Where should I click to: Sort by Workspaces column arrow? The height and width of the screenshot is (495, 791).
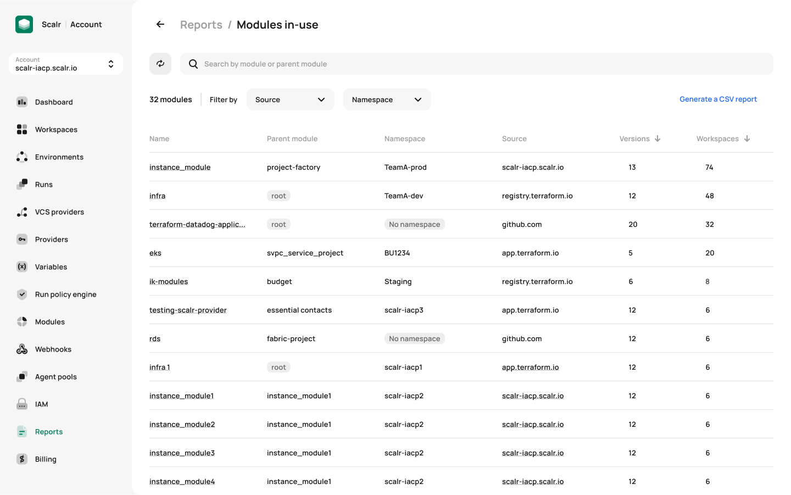coord(747,138)
